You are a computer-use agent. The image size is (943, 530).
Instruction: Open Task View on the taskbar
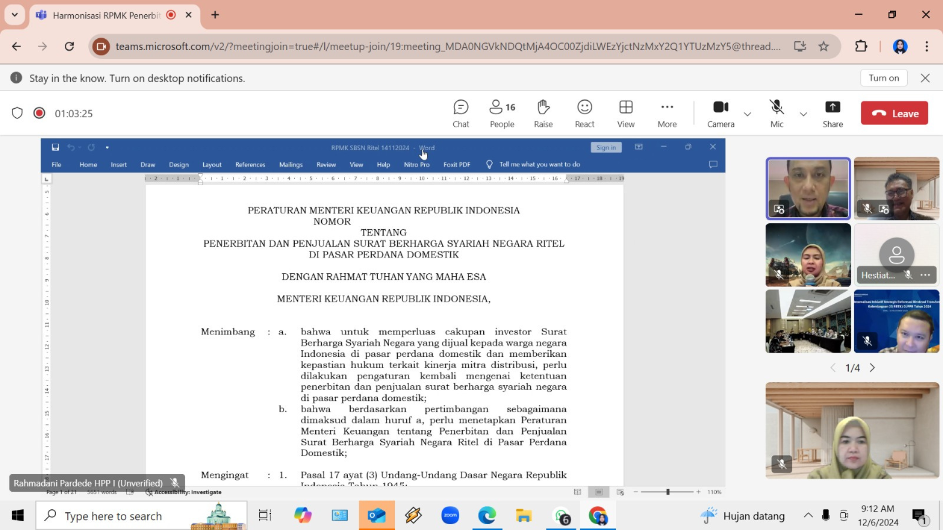coord(265,515)
